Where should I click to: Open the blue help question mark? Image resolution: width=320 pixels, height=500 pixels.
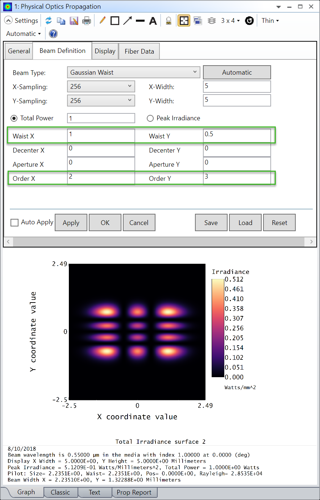(53, 34)
